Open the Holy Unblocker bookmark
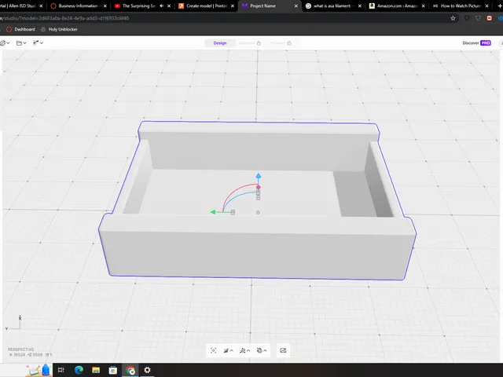 click(x=59, y=29)
